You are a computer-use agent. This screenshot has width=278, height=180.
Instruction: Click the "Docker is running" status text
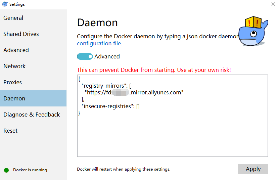30,170
